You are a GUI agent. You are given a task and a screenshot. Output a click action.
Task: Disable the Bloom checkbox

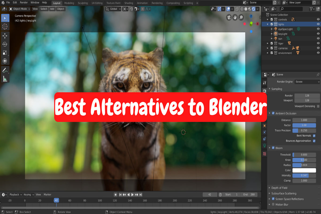coord(273,148)
